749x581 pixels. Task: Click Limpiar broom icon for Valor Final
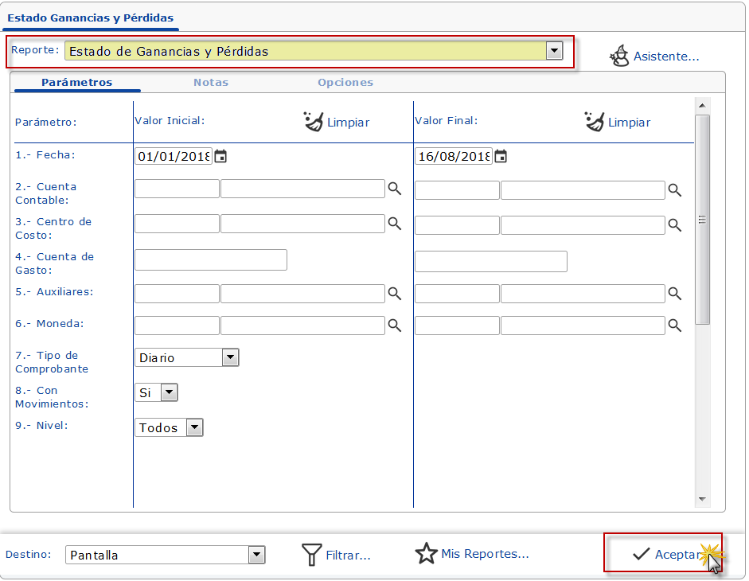tap(595, 122)
